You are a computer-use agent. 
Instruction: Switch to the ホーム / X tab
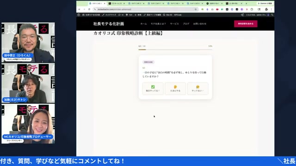point(116,3)
